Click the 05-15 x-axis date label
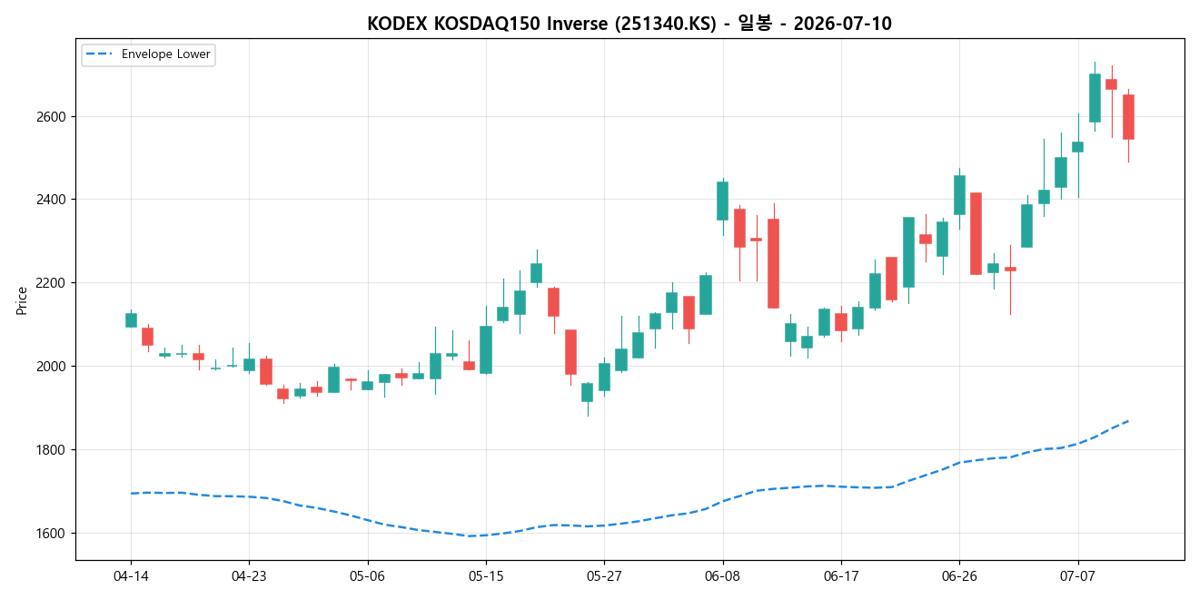The height and width of the screenshot is (599, 1199). (x=486, y=576)
